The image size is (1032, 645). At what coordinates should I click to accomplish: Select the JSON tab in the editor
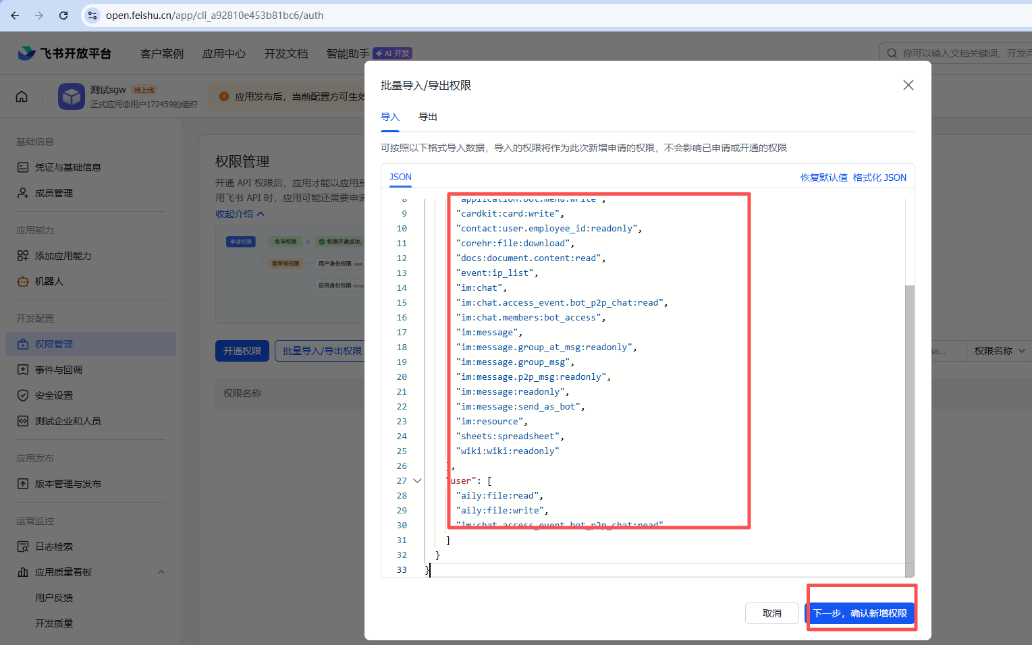click(400, 177)
